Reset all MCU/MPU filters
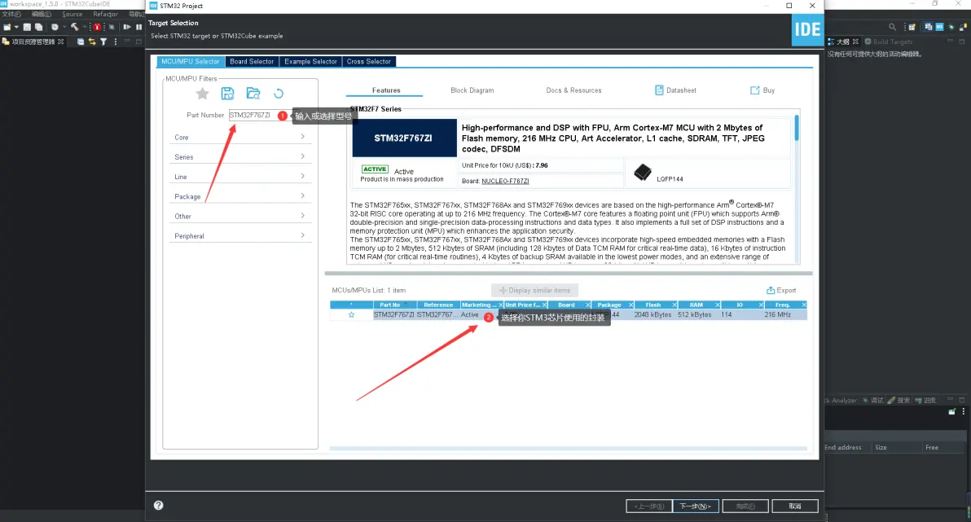Screen dimensions: 971x522 click(x=279, y=94)
